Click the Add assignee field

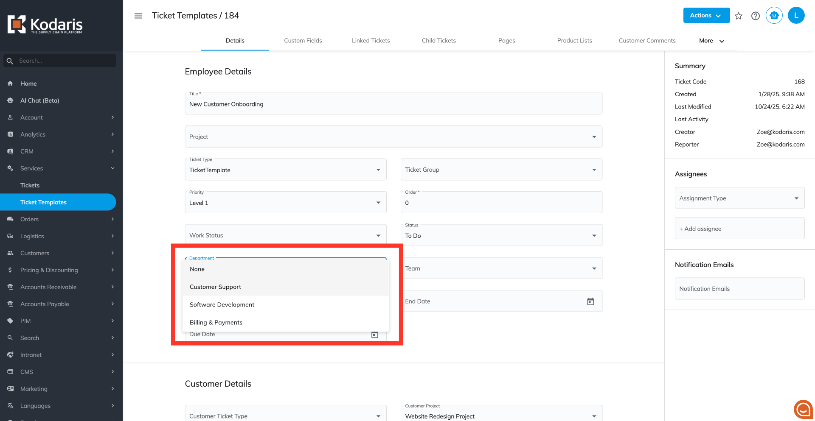point(739,229)
